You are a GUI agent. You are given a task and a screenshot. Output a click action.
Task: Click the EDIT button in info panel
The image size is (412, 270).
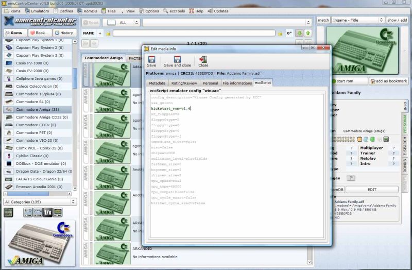(x=372, y=190)
